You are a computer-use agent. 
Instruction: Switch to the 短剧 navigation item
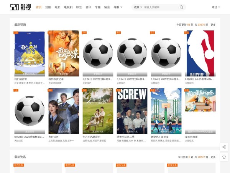pyautogui.click(x=48, y=7)
